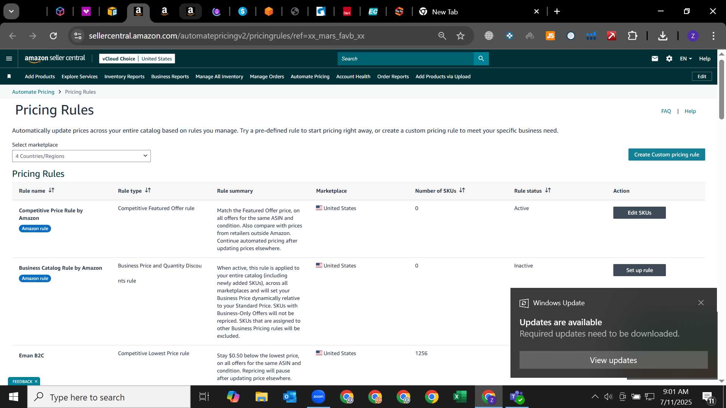Image resolution: width=726 pixels, height=408 pixels.
Task: Reload the page in Chrome
Action: (x=53, y=36)
